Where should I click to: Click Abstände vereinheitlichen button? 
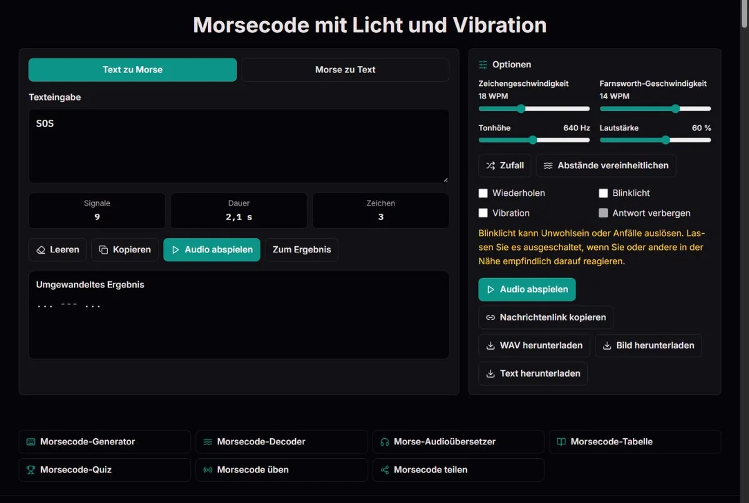(605, 166)
